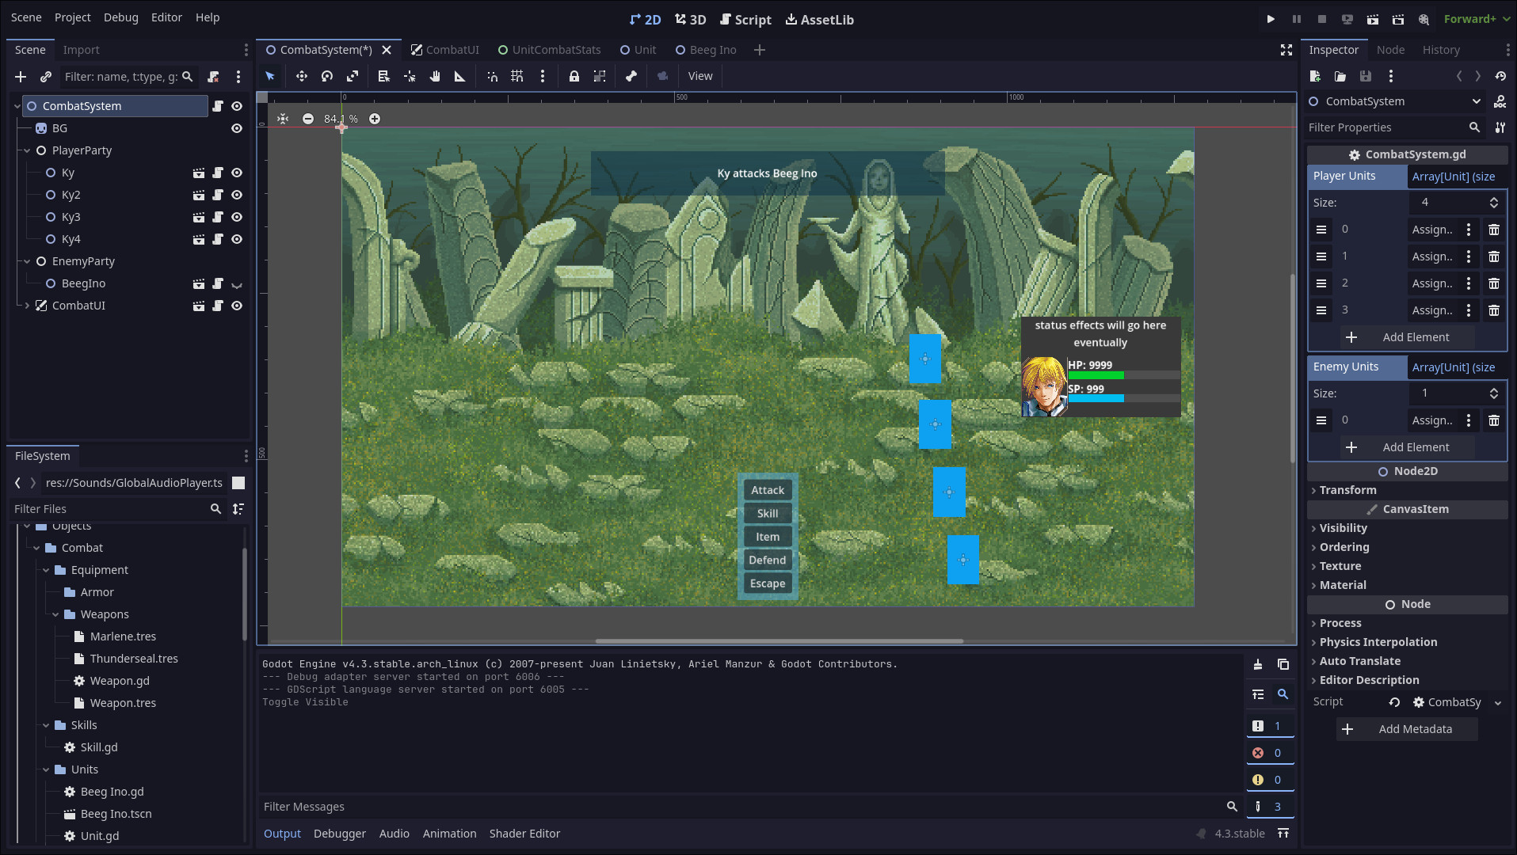Screen dimensions: 1517x855
Task: Lock the selected node from editing
Action: click(x=574, y=76)
